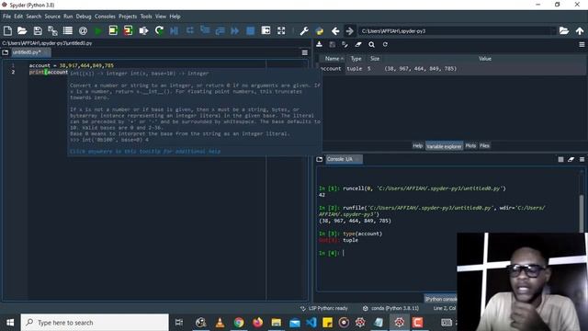Open file using the folder toolbar icon

pos(22,30)
